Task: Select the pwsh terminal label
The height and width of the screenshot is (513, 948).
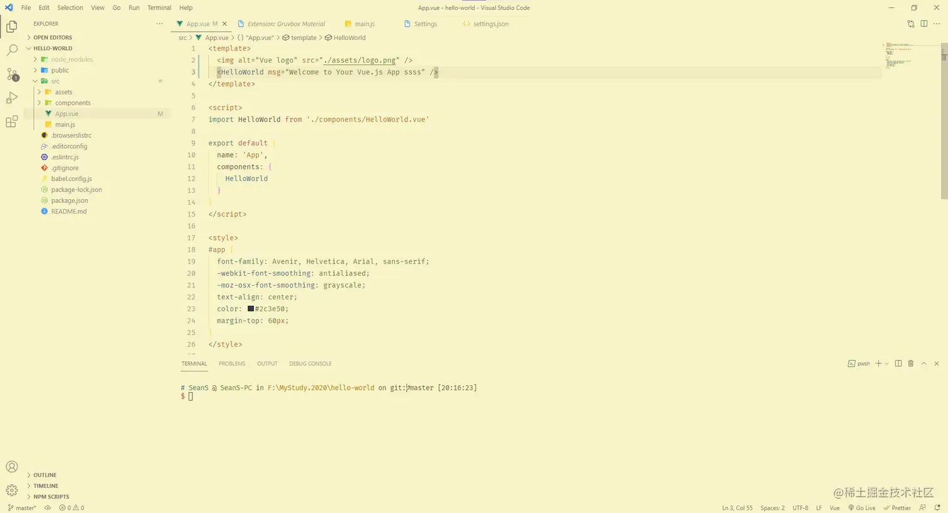Action: 859,363
